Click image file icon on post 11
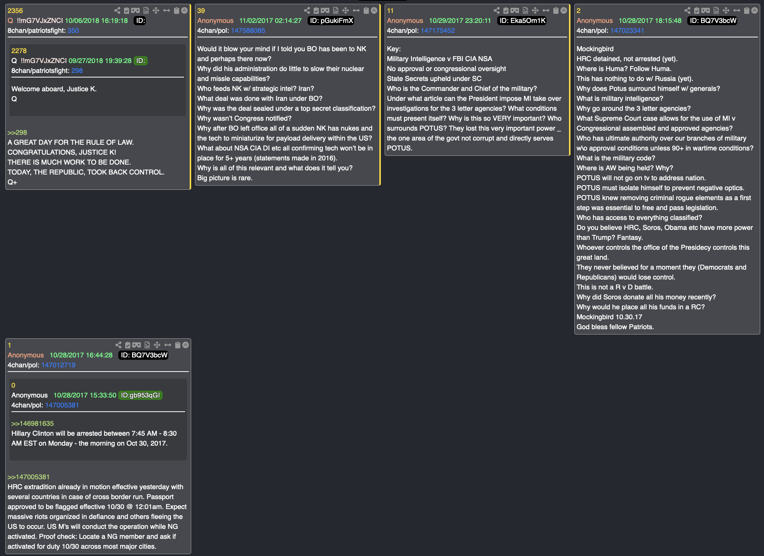 tap(525, 10)
